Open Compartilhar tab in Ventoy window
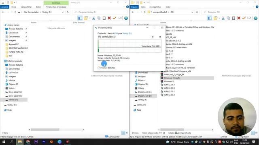The width and height of the screenshot is (259, 145). pyautogui.click(x=26, y=7)
